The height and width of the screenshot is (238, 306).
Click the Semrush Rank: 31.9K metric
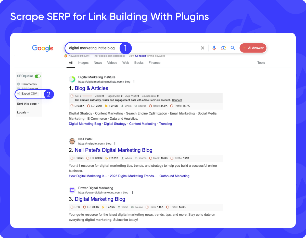coord(158,106)
